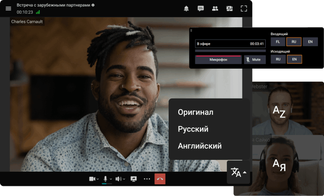This screenshot has width=324, height=196.
Task: Click the Микрофон button
Action: tap(218, 60)
